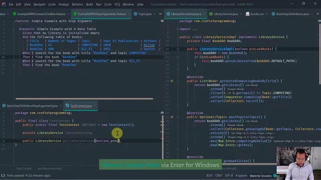This screenshot has height=180, width=321.
Task: Click the LibraryService.java tab's interface icon
Action: point(211,14)
